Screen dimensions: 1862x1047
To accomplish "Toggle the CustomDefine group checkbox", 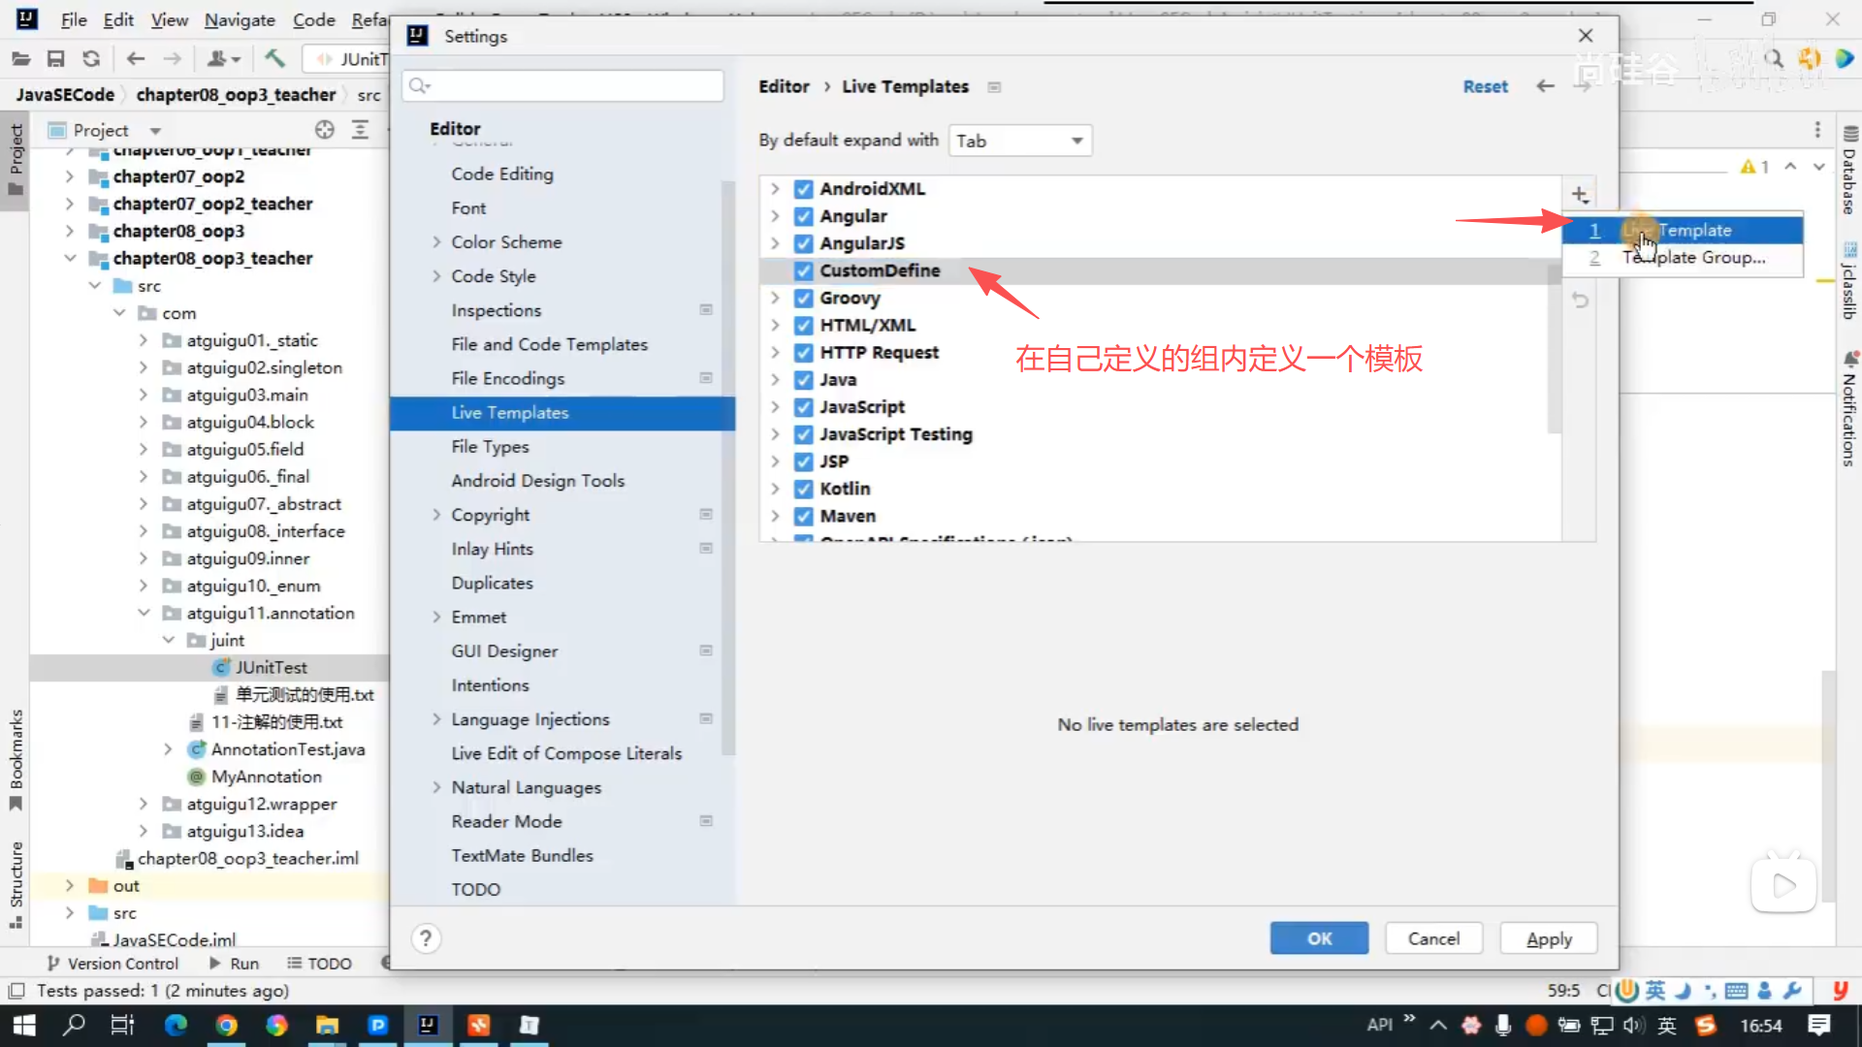I will point(803,270).
